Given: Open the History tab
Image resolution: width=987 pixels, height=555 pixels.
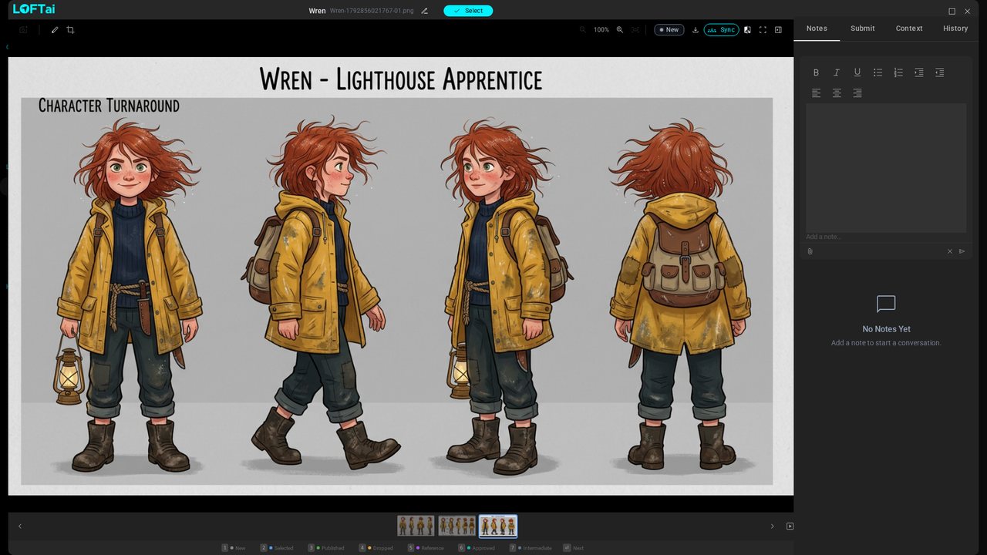Looking at the screenshot, I should [x=955, y=29].
